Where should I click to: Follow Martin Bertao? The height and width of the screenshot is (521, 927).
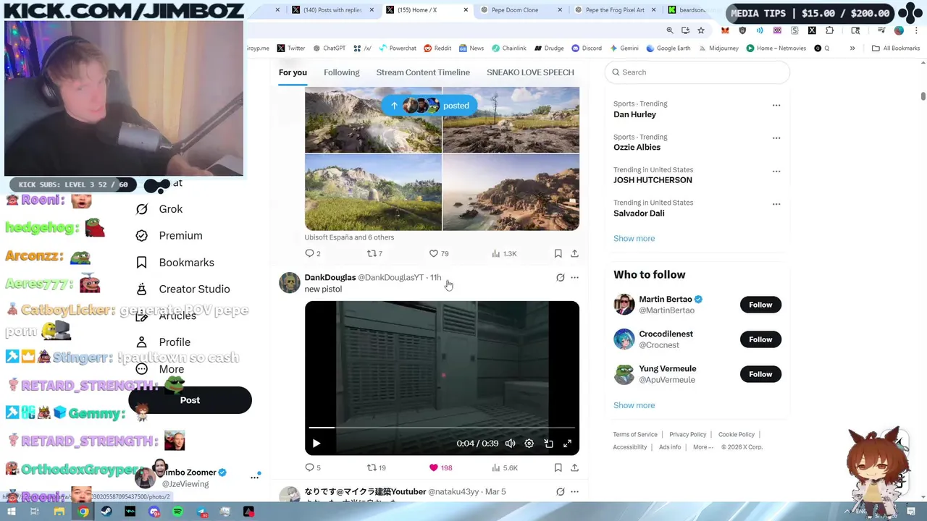coord(760,305)
